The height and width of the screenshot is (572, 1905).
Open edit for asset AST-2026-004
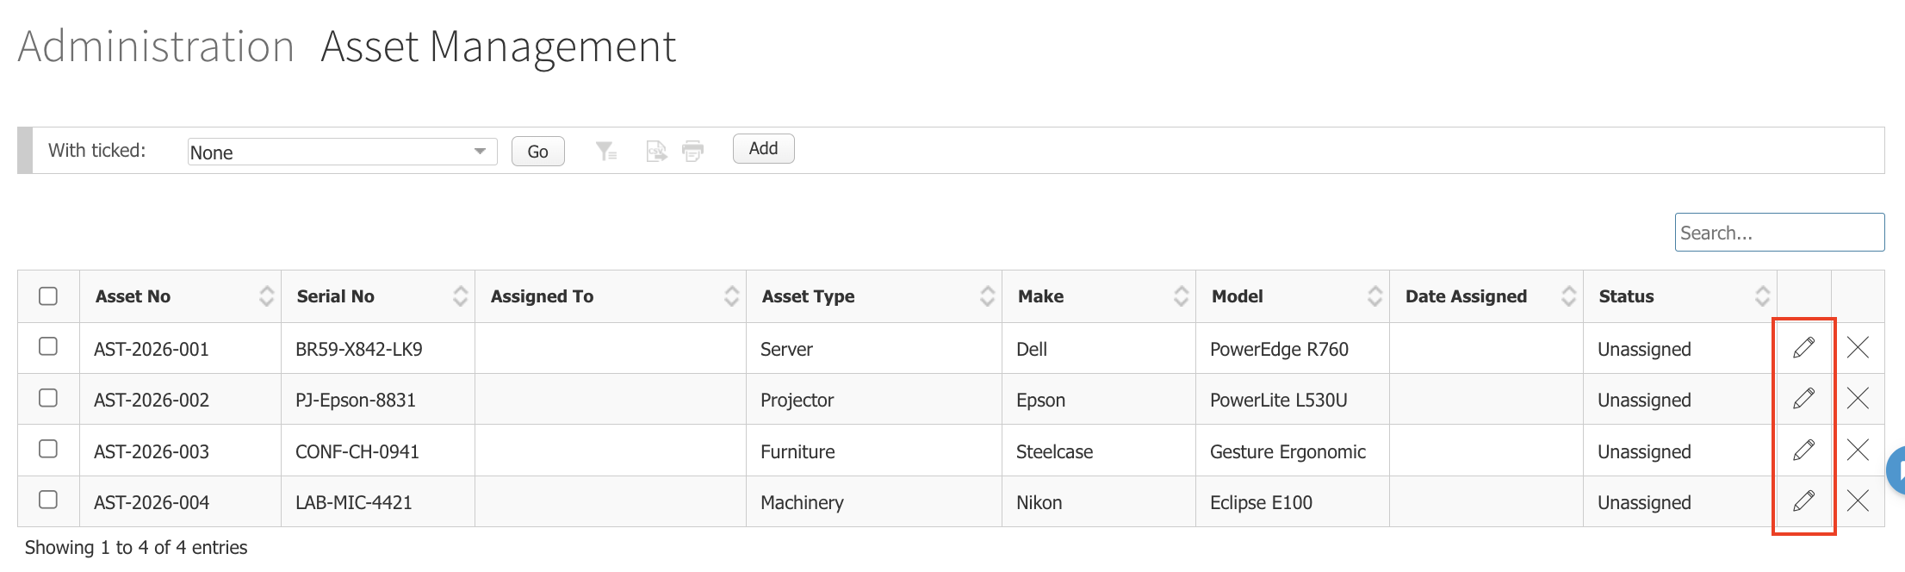tap(1803, 501)
